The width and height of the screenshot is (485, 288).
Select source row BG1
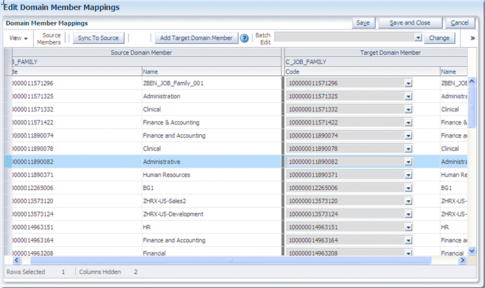coord(147,189)
